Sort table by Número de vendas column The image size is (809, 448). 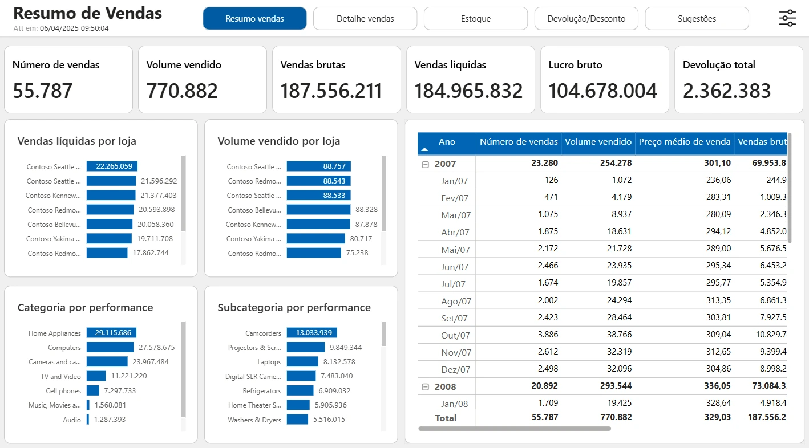[x=519, y=142]
